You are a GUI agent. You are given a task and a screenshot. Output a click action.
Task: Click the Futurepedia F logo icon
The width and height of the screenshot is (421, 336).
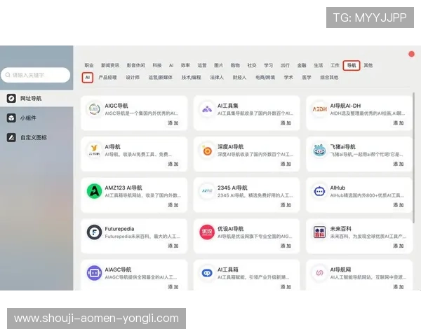pyautogui.click(x=94, y=232)
